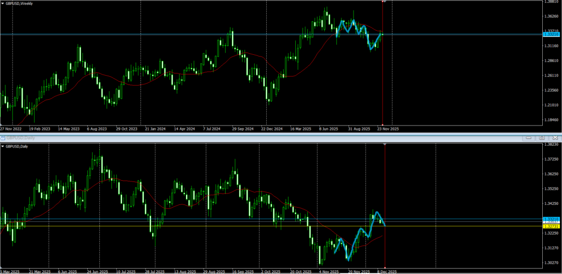Image resolution: width=562 pixels, height=274 pixels.
Task: Click the 1.38810 level on Weekly price scale
Action: click(550, 2)
